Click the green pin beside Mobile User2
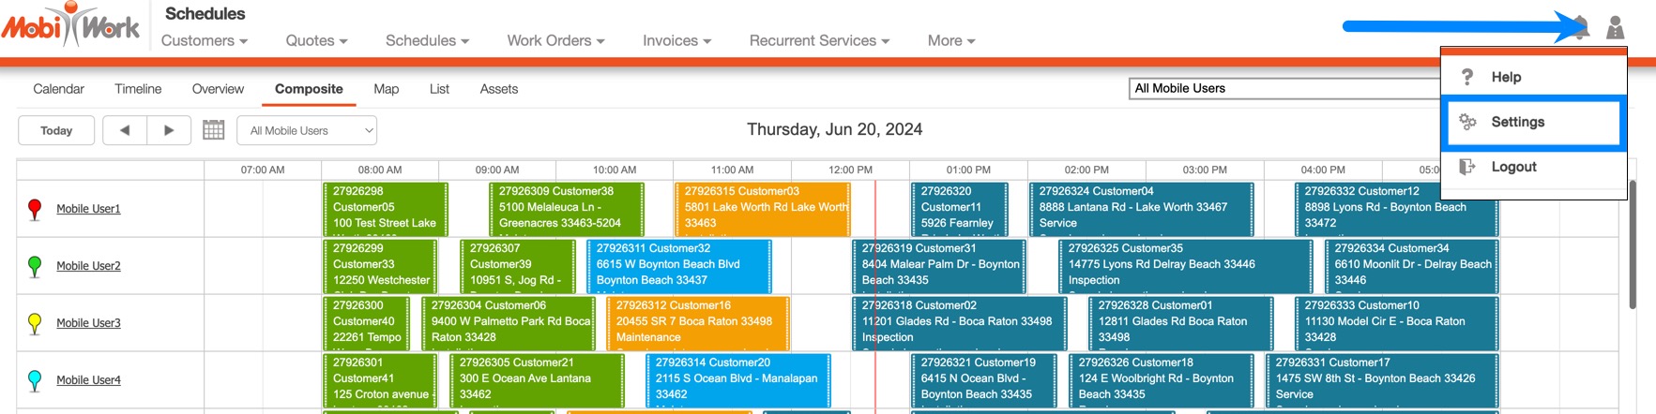 tap(35, 266)
